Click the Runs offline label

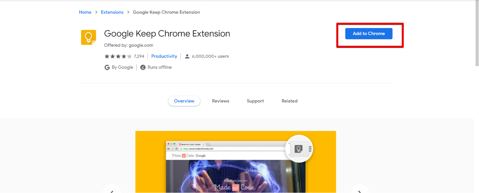click(160, 67)
